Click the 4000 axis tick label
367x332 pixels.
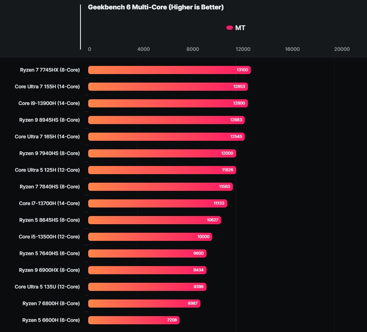pos(143,49)
